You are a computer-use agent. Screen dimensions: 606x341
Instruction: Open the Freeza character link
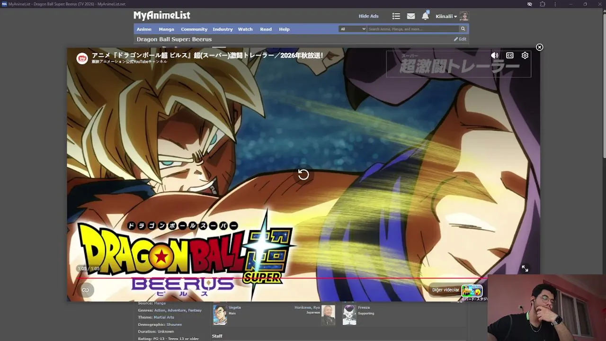pyautogui.click(x=364, y=307)
